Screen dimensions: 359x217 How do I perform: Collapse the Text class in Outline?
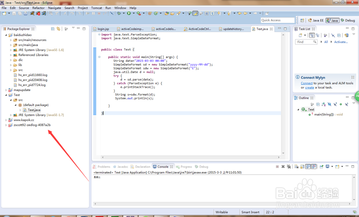pyautogui.click(x=298, y=109)
